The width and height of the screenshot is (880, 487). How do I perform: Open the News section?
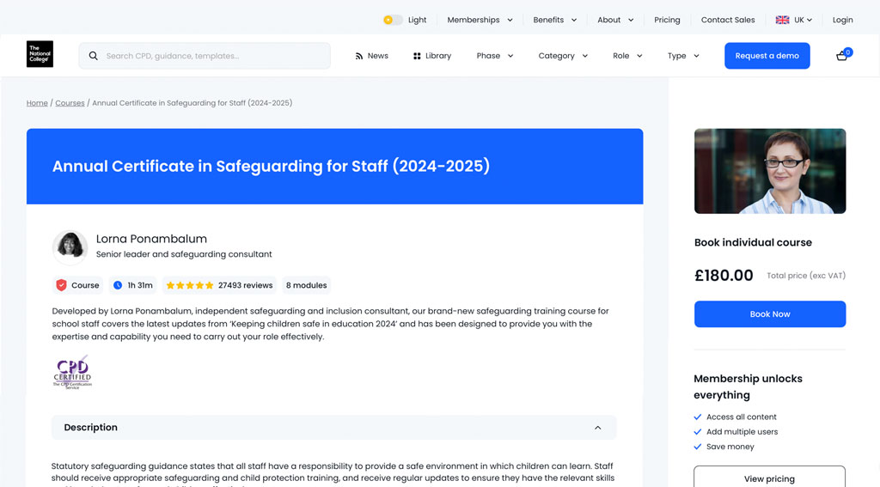point(371,56)
